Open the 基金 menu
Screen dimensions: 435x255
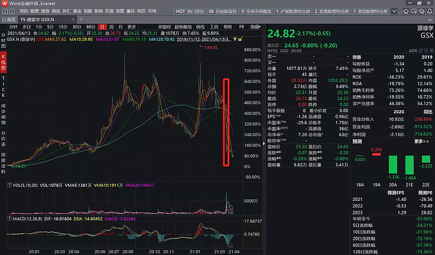click(77, 11)
